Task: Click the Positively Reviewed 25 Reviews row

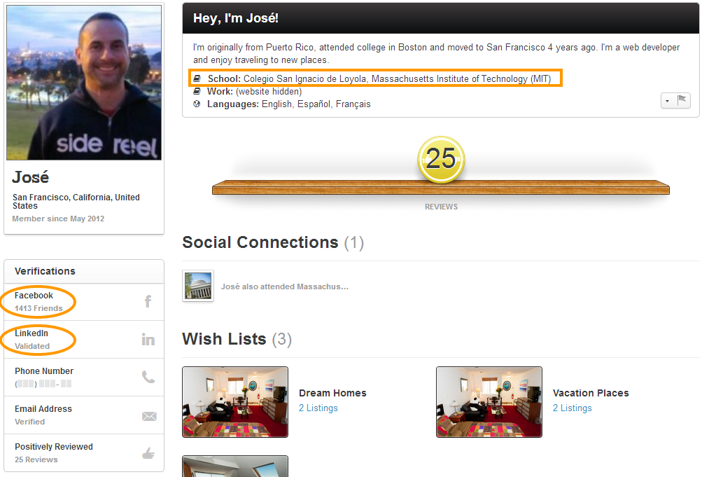Action: coord(77,452)
